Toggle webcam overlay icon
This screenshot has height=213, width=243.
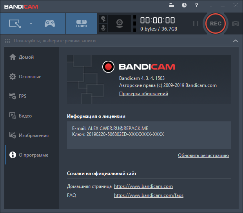[120, 23]
